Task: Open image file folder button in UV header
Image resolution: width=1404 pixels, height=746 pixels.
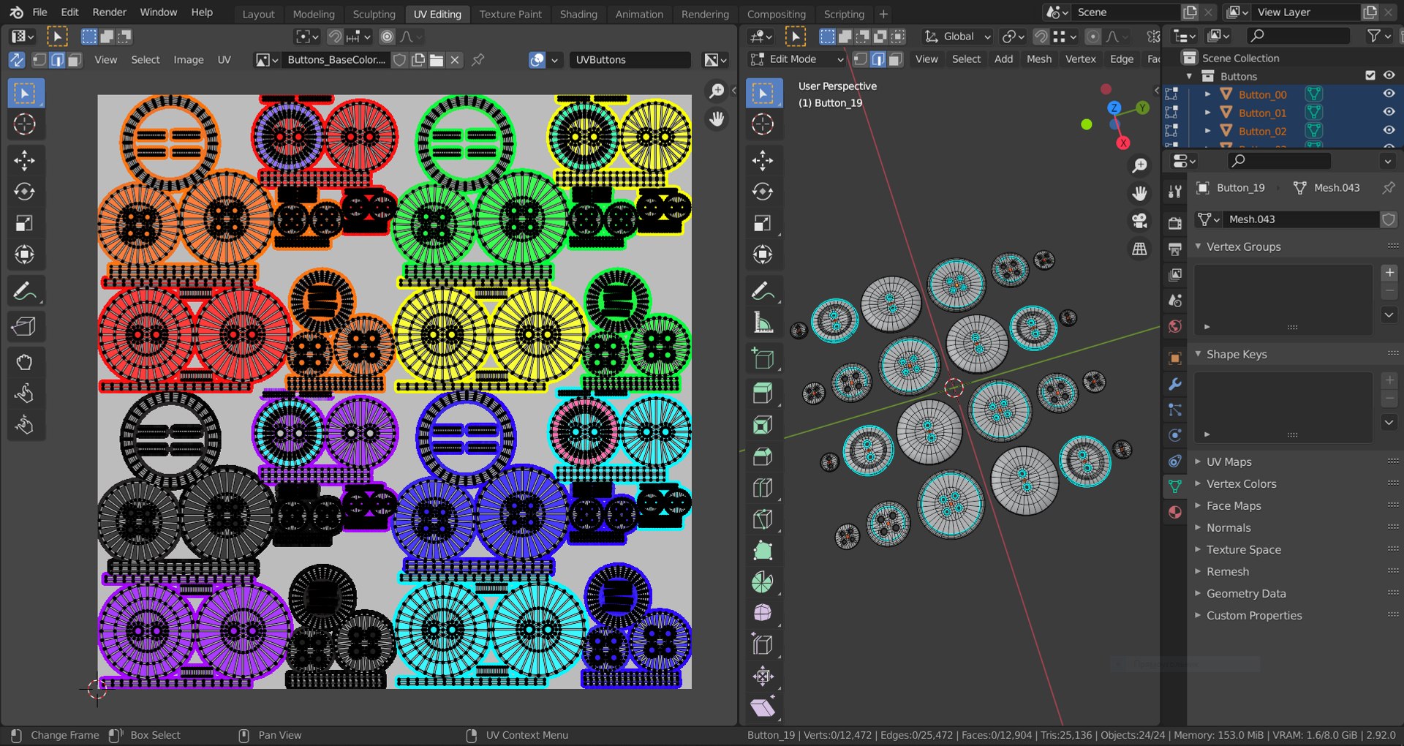Action: pyautogui.click(x=437, y=60)
